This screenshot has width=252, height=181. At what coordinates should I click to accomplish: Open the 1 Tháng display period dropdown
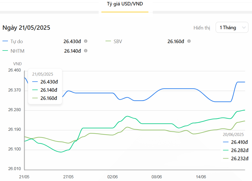click(x=232, y=28)
